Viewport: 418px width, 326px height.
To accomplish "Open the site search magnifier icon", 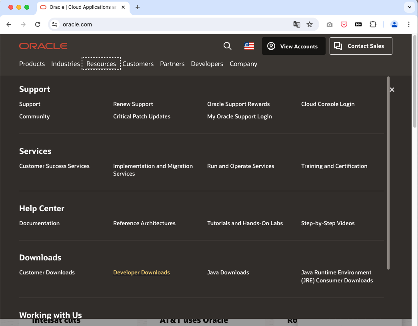I will 227,46.
